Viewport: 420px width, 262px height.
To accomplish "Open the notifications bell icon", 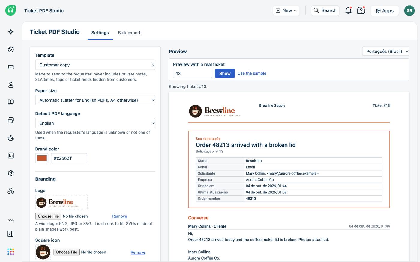I will pyautogui.click(x=348, y=10).
